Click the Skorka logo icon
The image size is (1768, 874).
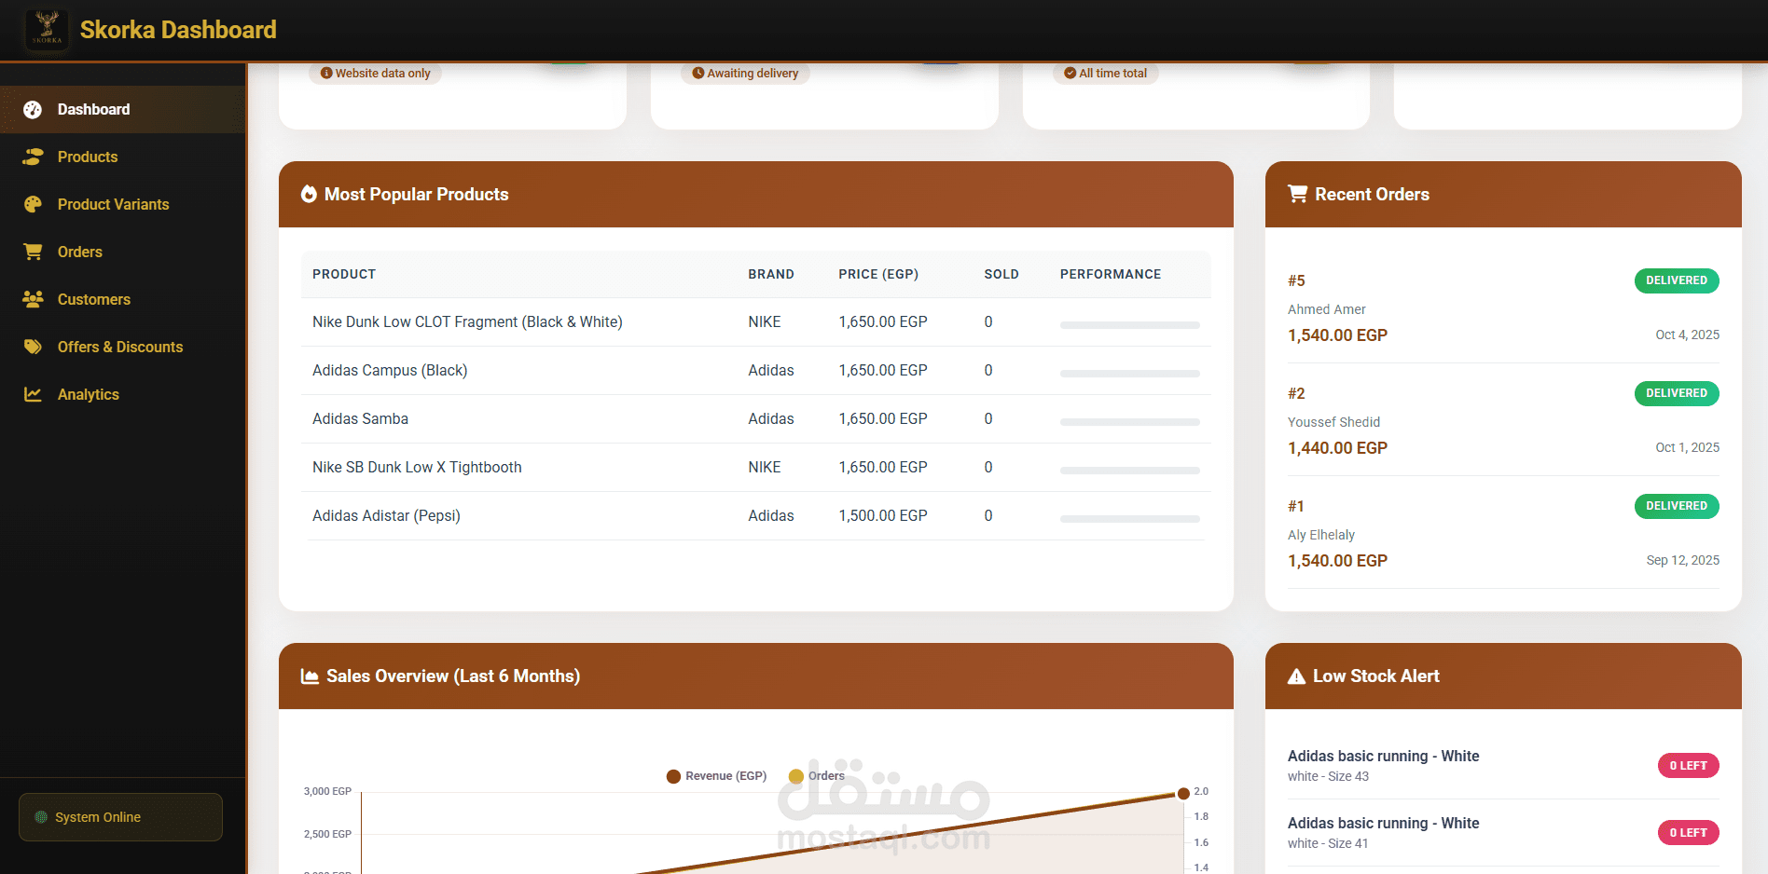[47, 30]
